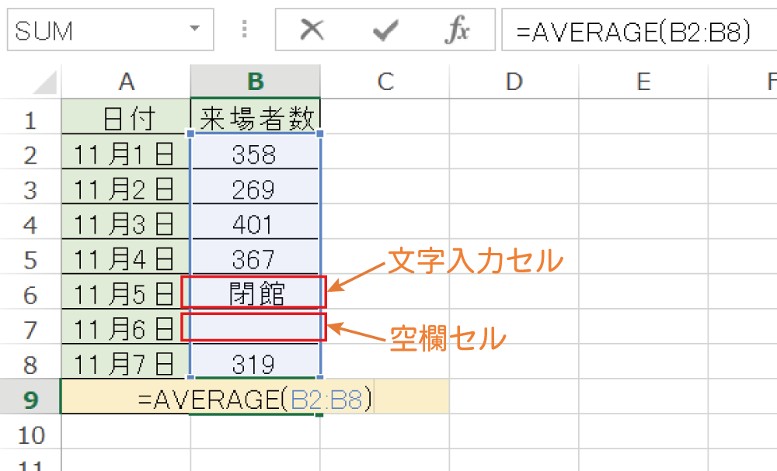777x471 pixels.
Task: Click the row 9 header
Action: click(33, 397)
